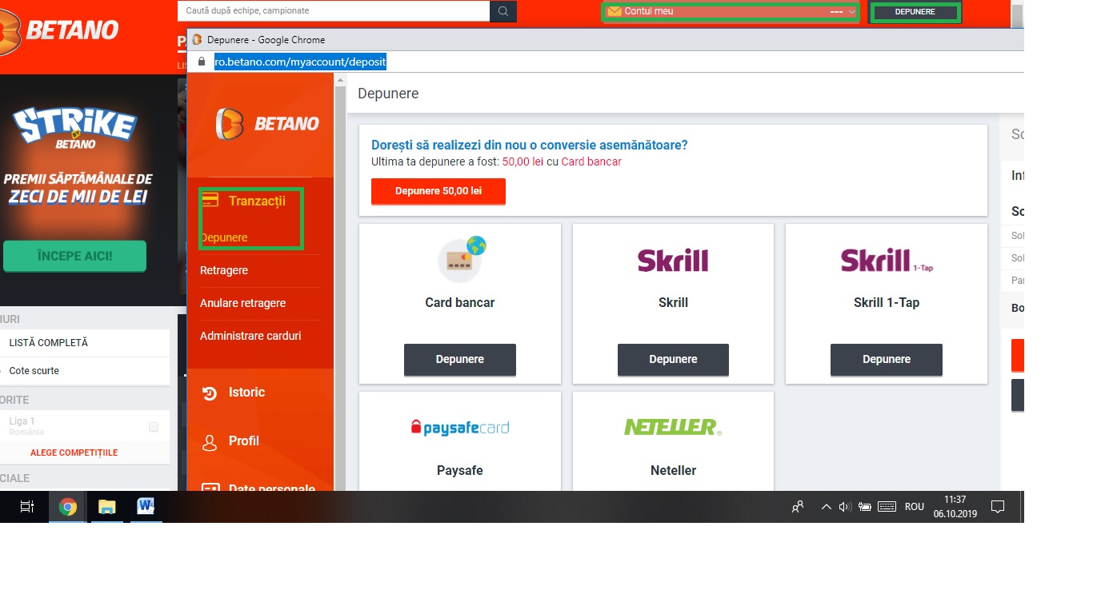This screenshot has height=614, width=1093.
Task: Click the Card bancar link in last deposit text
Action: (591, 161)
